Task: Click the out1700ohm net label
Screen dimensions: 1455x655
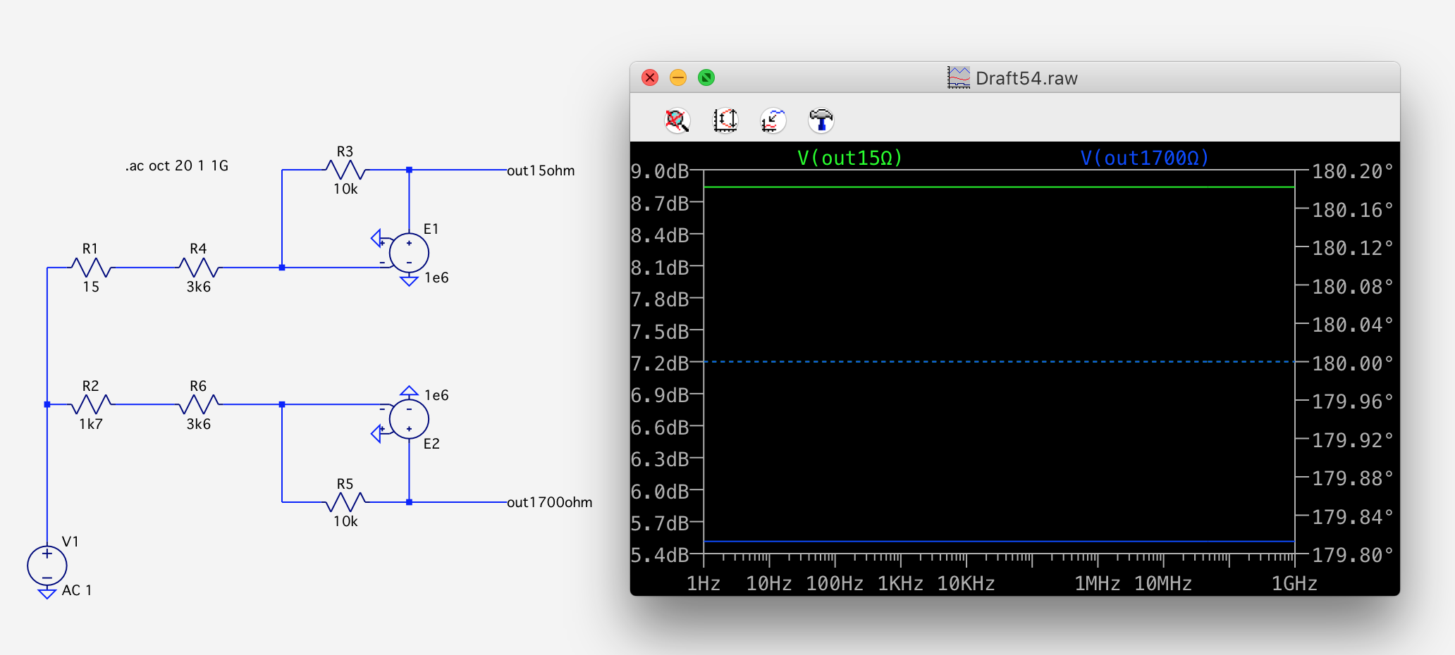Action: click(x=549, y=502)
